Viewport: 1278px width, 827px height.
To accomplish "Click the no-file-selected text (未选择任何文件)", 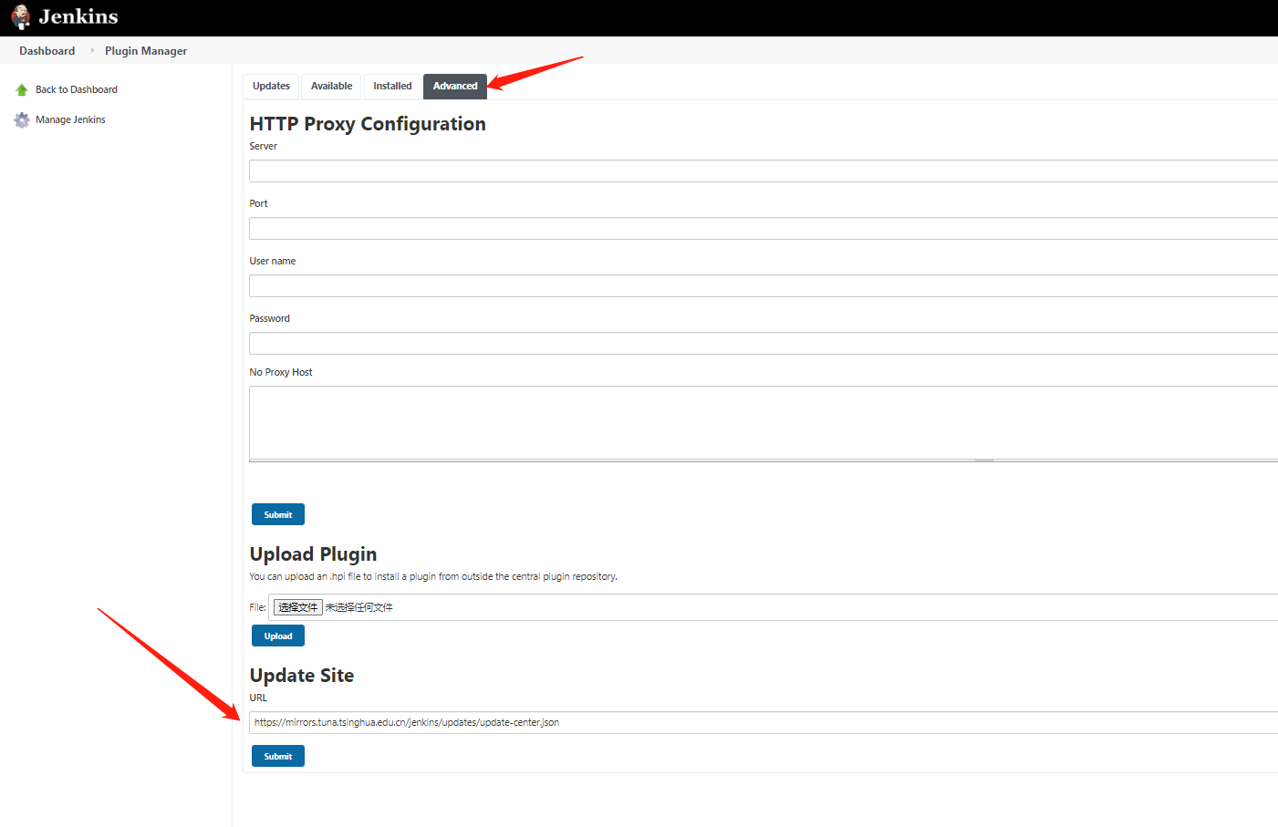I will 359,607.
